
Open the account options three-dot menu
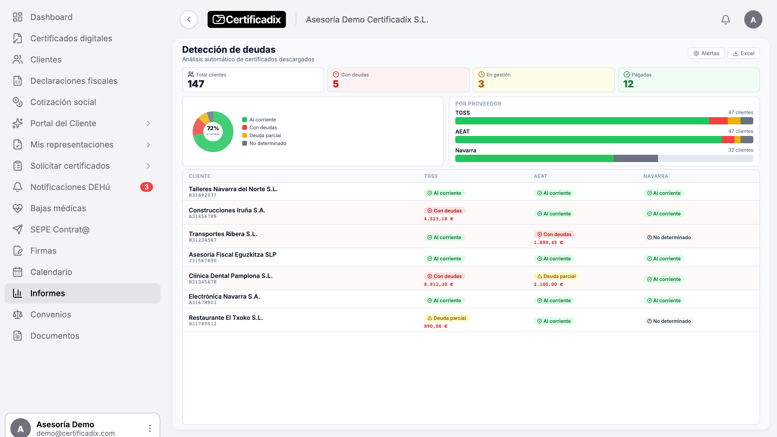point(150,428)
